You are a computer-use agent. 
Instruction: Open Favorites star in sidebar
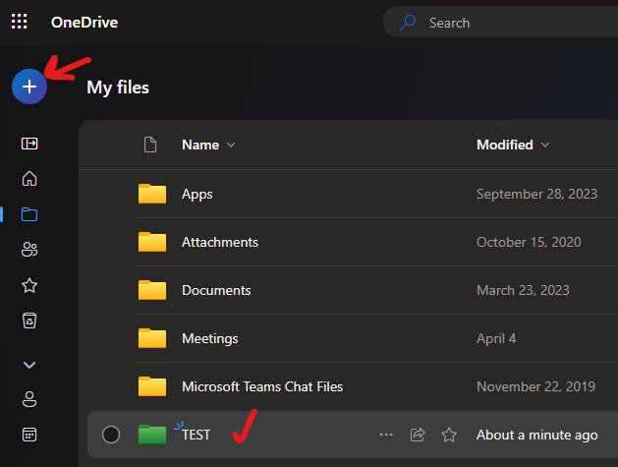point(29,285)
